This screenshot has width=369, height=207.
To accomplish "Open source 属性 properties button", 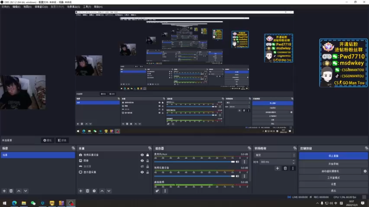I will [48, 140].
